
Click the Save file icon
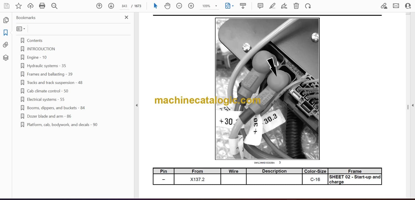7,6
